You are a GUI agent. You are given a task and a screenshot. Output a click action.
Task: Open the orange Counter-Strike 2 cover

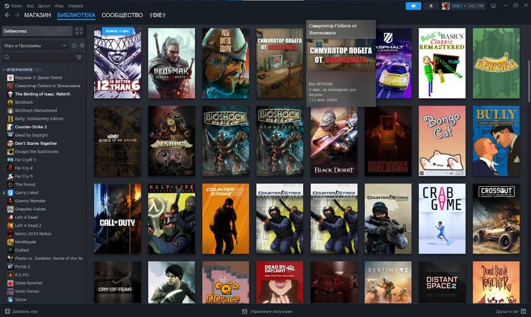pyautogui.click(x=226, y=219)
